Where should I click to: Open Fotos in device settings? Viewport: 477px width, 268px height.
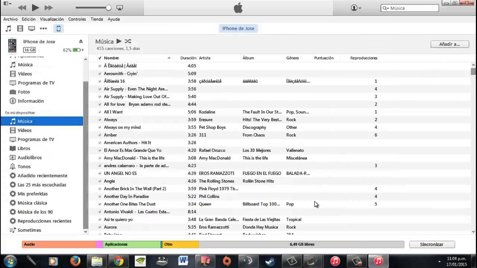24,92
